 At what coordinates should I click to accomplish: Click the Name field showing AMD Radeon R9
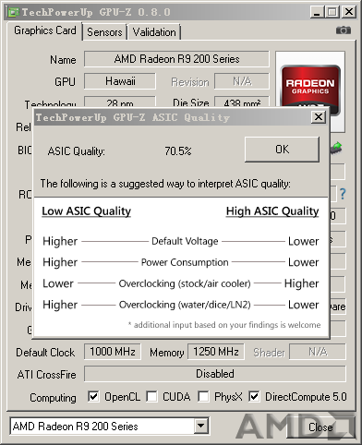click(x=176, y=59)
